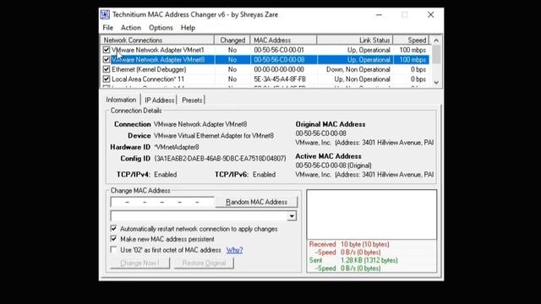Viewport: 541px width, 304px height.
Task: Click the 'Down, Non Operational' link status cell
Action: [358, 69]
